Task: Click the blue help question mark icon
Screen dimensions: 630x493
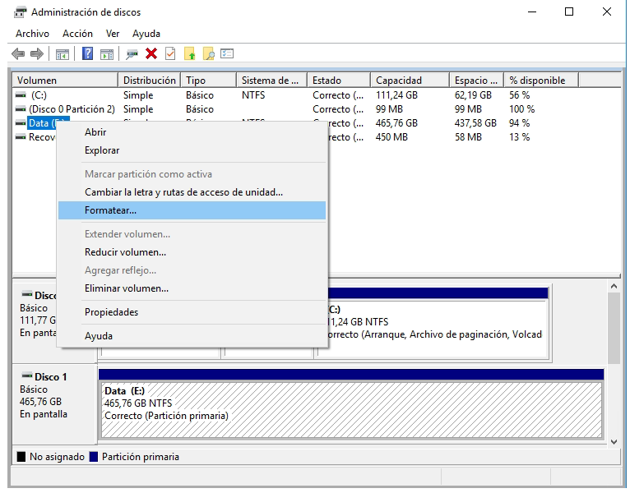Action: coord(87,54)
